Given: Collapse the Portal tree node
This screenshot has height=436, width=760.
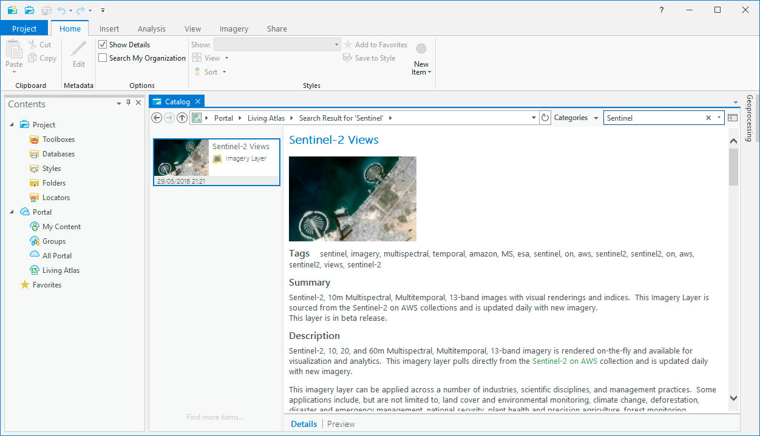Looking at the screenshot, I should click(x=12, y=212).
